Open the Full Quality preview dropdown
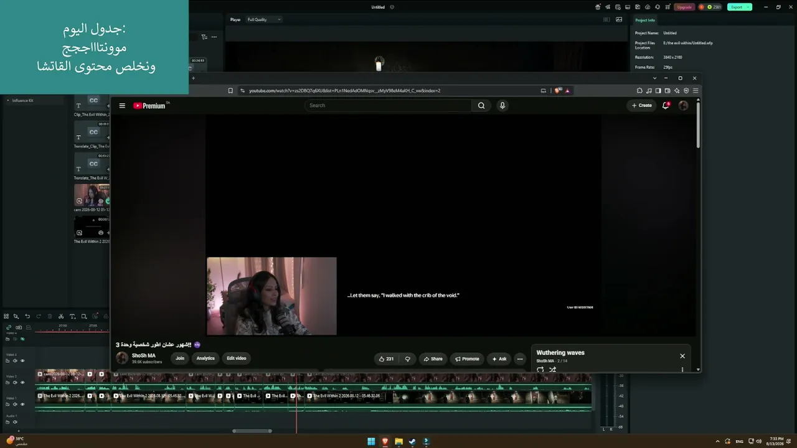Viewport: 797px width, 448px height. click(x=264, y=19)
